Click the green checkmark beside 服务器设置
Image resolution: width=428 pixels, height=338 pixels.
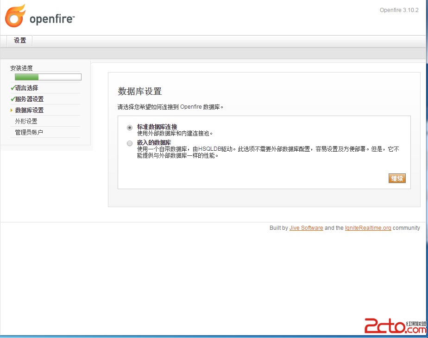[13, 99]
